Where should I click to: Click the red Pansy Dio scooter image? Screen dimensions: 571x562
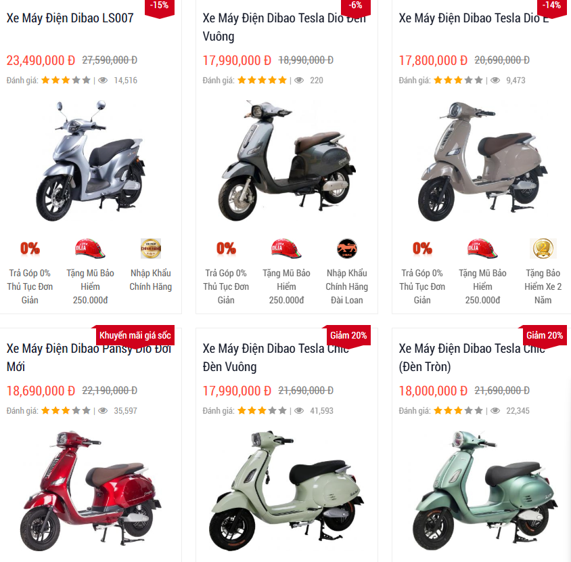90,491
